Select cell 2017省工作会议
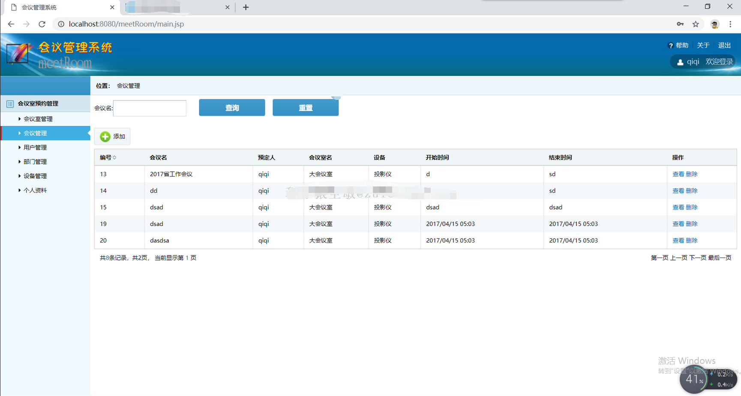The width and height of the screenshot is (741, 396). [x=171, y=174]
